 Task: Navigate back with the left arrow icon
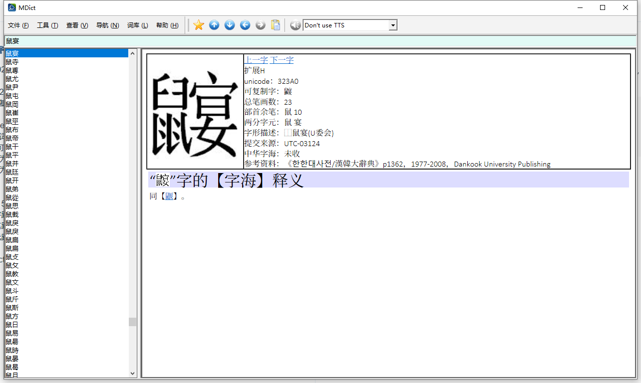coord(245,25)
